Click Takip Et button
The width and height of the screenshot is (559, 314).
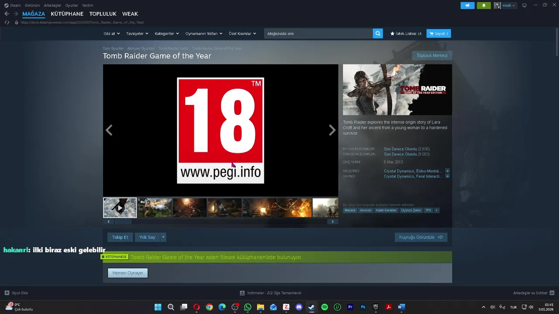[x=120, y=237]
